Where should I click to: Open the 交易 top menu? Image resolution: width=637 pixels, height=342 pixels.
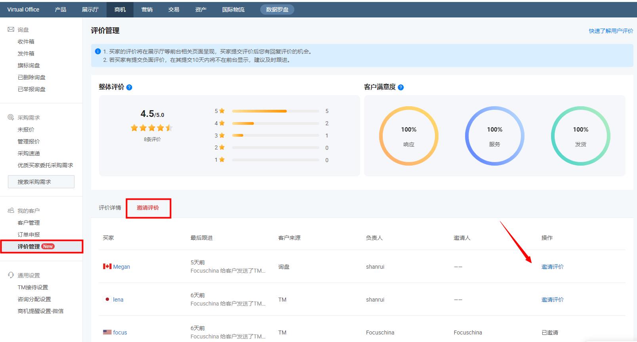[x=174, y=10]
